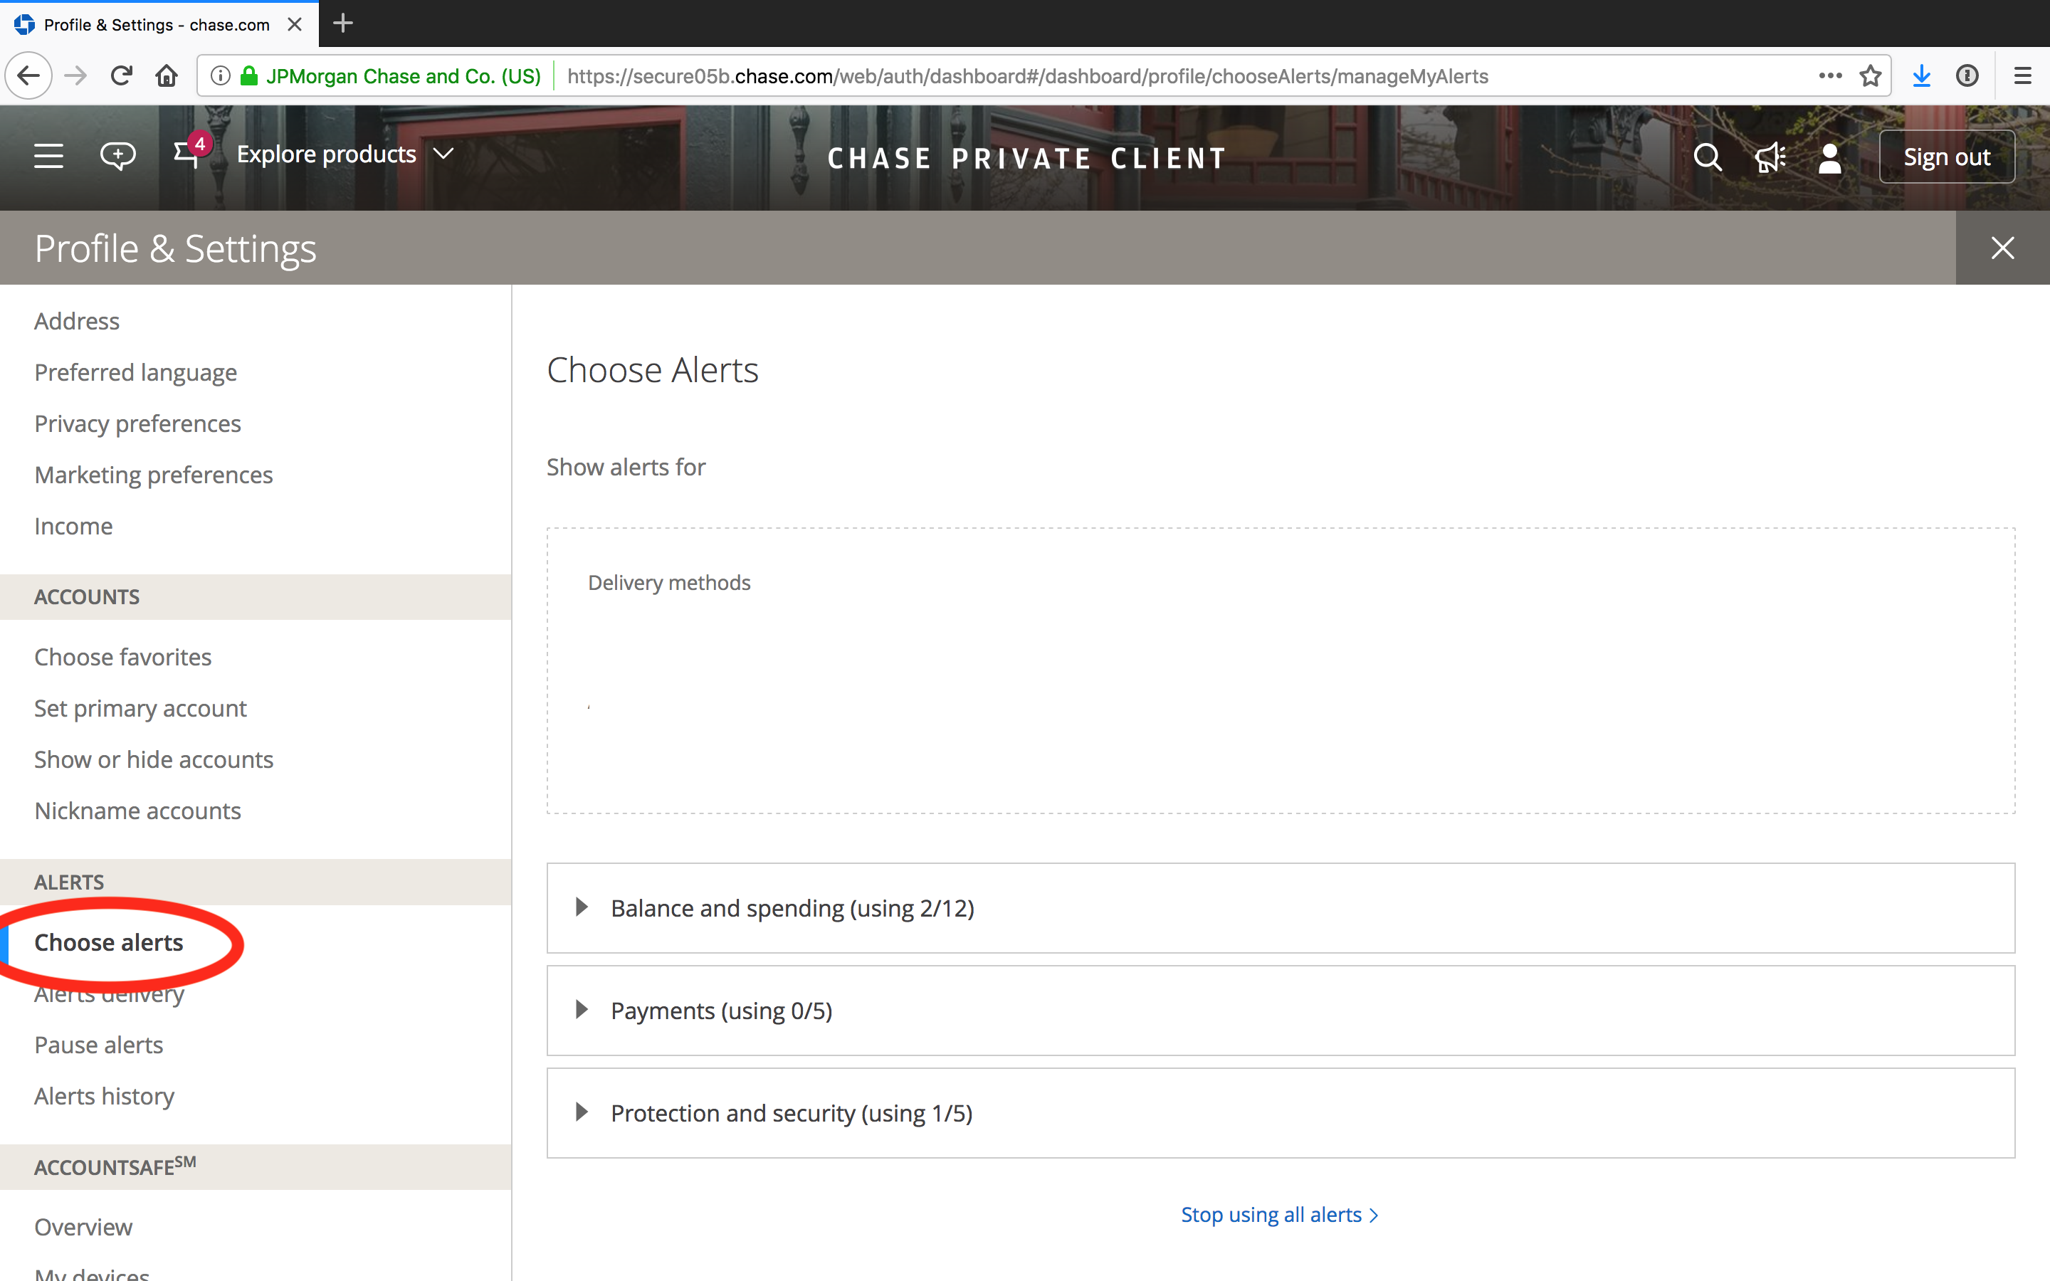This screenshot has width=2050, height=1281.
Task: Open Privacy preferences settings
Action: pos(138,423)
